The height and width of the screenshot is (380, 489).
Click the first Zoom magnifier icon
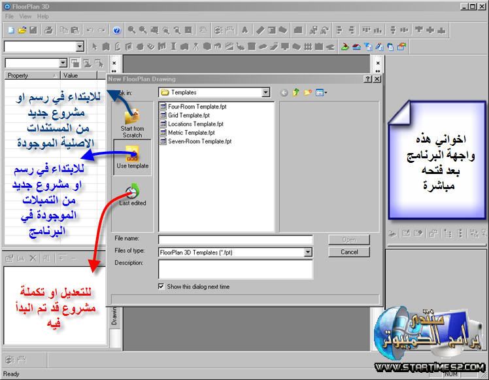131,30
